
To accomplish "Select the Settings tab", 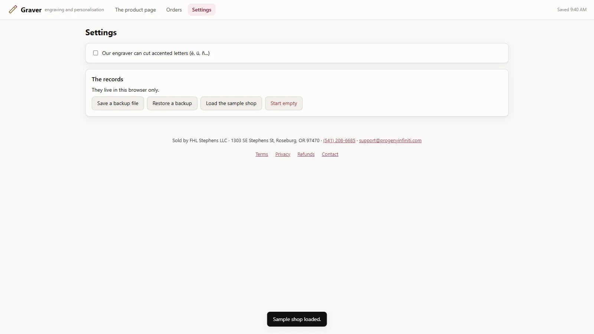I will point(202,10).
